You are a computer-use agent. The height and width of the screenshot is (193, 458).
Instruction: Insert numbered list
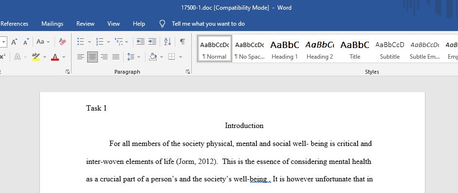tap(100, 42)
